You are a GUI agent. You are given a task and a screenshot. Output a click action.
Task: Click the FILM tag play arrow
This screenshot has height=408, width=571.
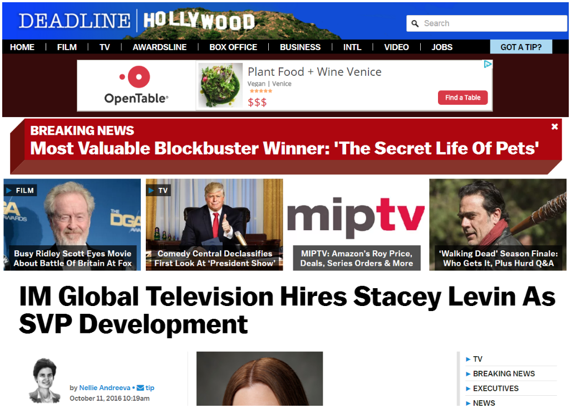click(x=9, y=190)
